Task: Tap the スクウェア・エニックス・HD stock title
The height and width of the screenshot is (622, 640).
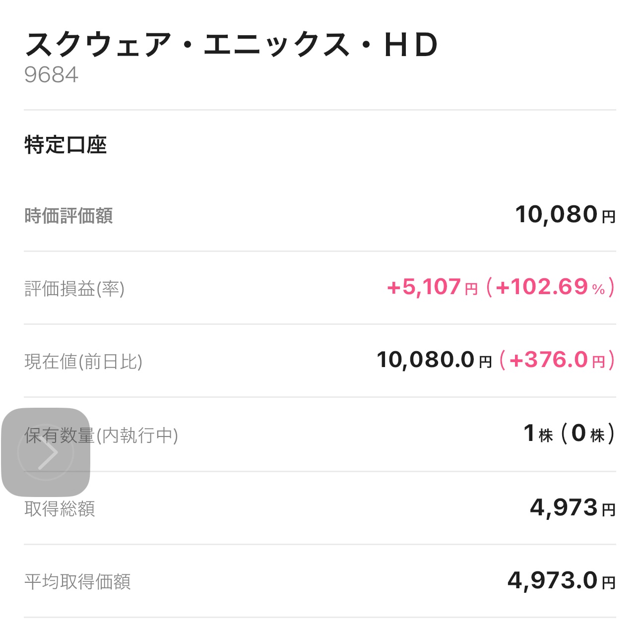Action: 232,45
